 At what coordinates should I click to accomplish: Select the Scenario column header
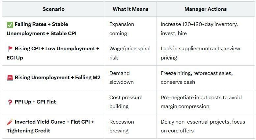[x=54, y=9]
